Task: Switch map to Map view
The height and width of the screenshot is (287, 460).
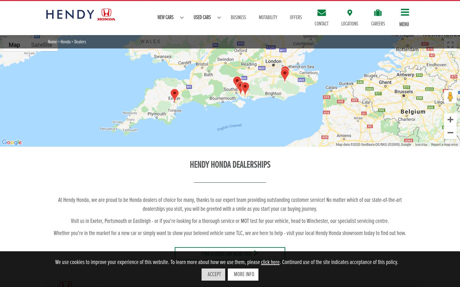Action: [14, 45]
